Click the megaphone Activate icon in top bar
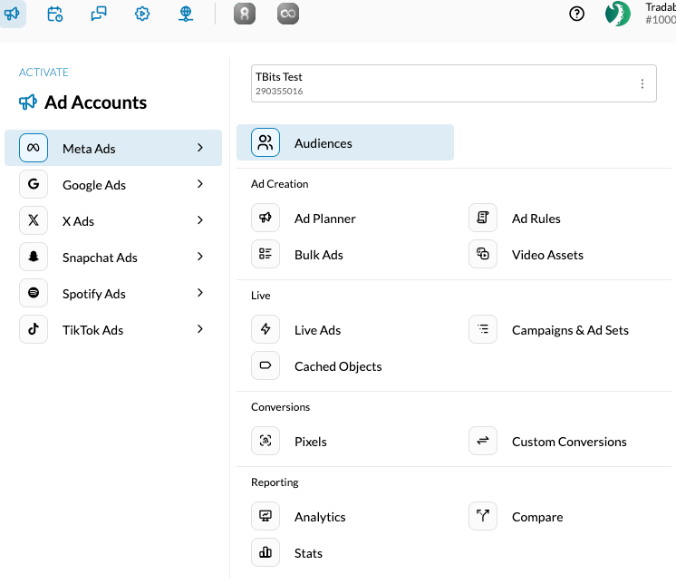The height and width of the screenshot is (584, 676). coord(14,14)
